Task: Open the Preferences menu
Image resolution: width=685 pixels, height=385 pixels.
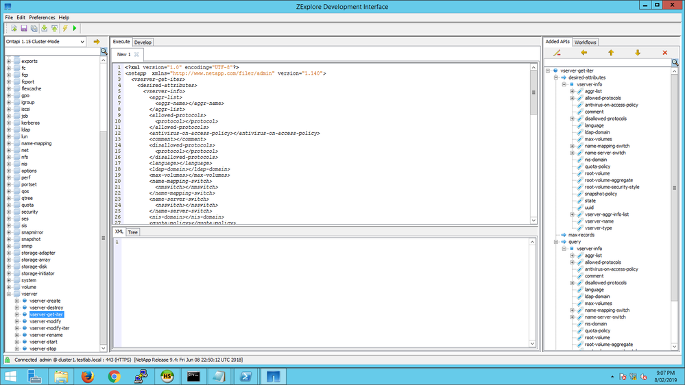Action: tap(43, 17)
